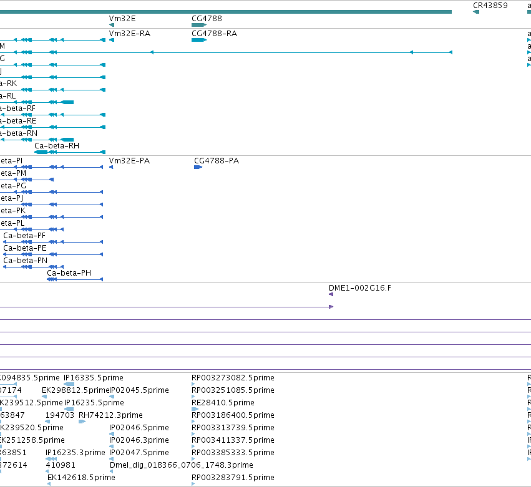531x487 pixels.
Task: Click the Ca-beta-PH label
Action: pyautogui.click(x=69, y=273)
